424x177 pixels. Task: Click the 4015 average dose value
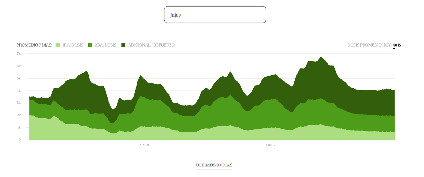(x=397, y=45)
